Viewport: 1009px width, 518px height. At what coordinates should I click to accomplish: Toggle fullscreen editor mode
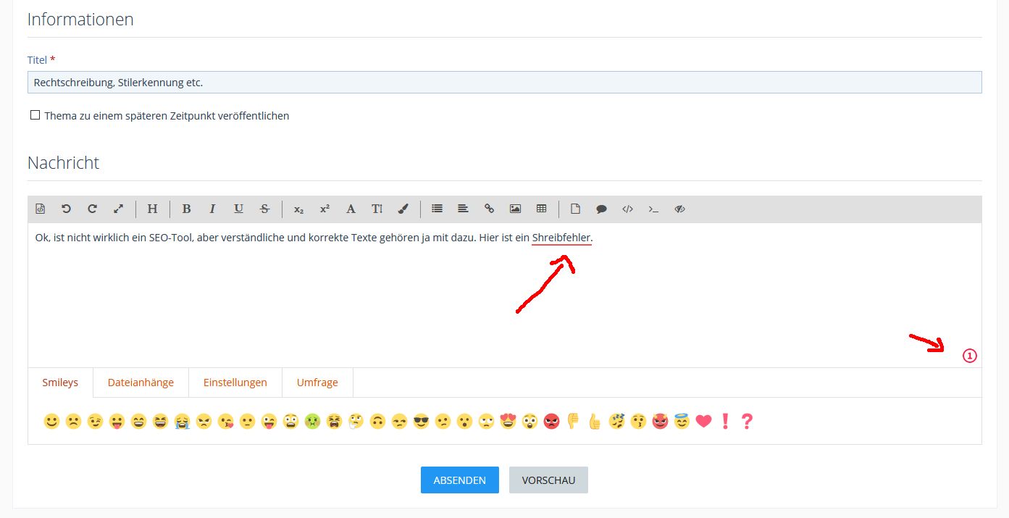click(118, 209)
